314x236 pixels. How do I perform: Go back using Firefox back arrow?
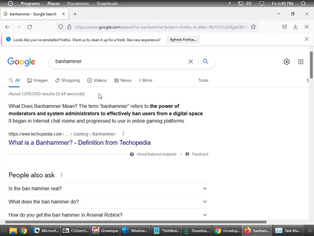point(7,27)
